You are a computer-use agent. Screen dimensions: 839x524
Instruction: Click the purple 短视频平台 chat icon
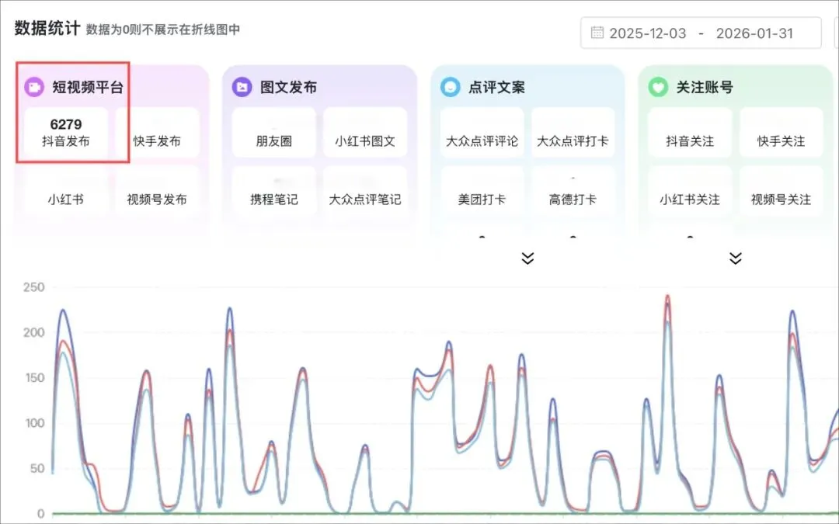(x=33, y=87)
